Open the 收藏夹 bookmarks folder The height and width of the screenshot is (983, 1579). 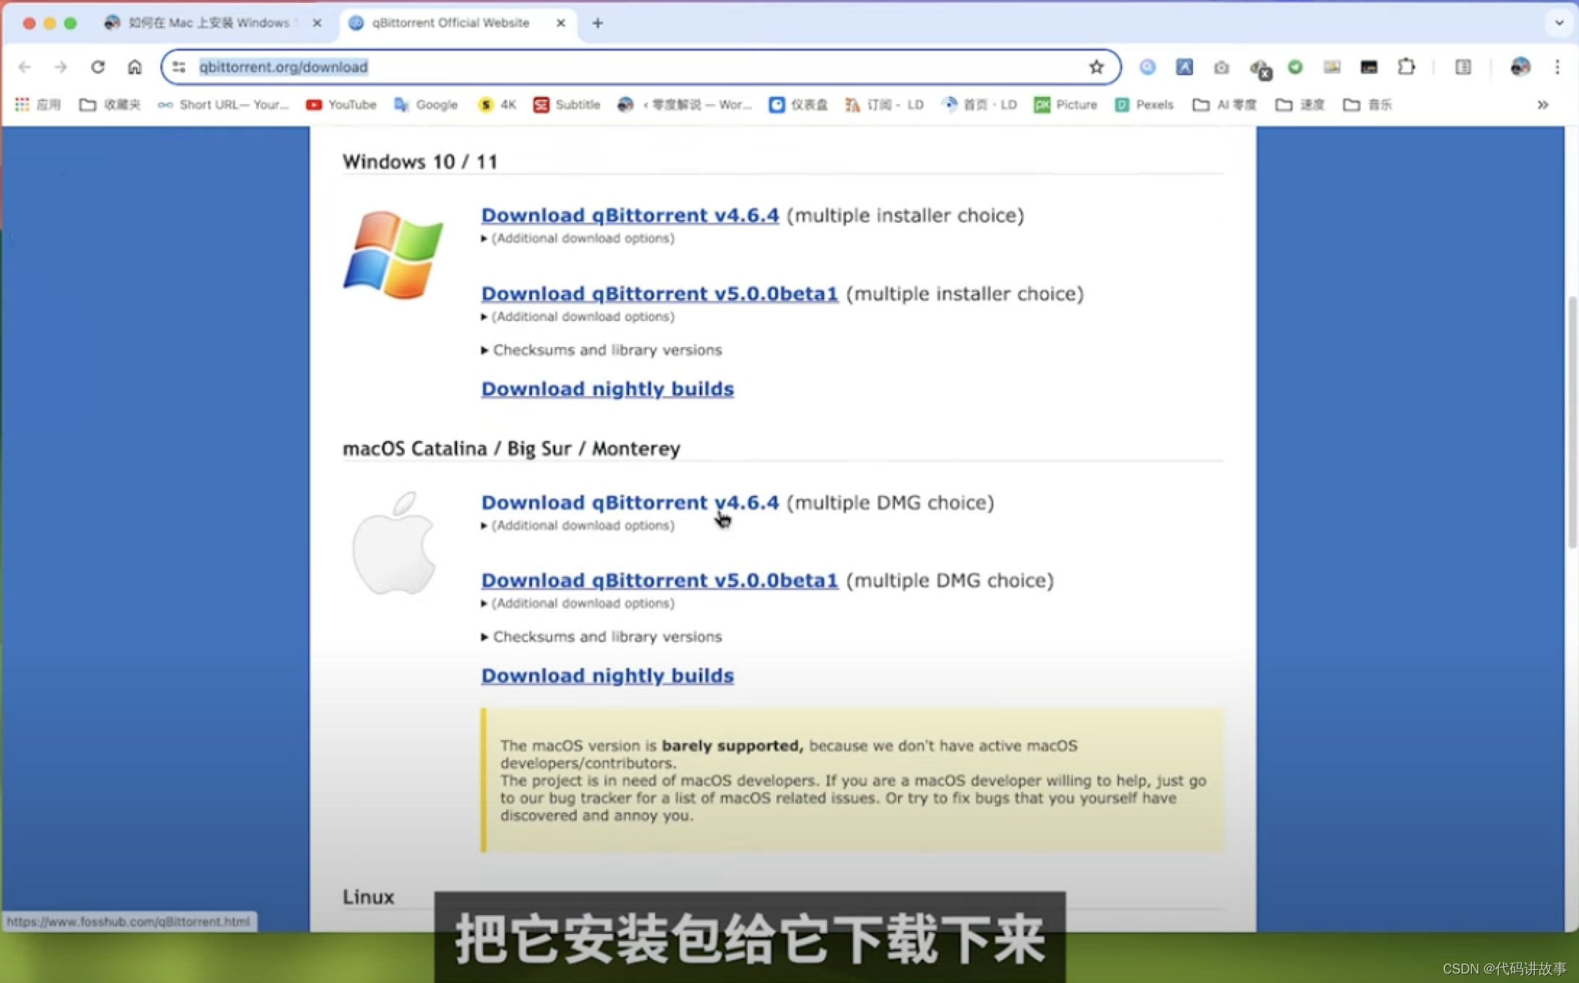(x=110, y=105)
